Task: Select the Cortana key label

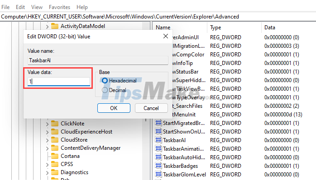Action: [x=70, y=156]
